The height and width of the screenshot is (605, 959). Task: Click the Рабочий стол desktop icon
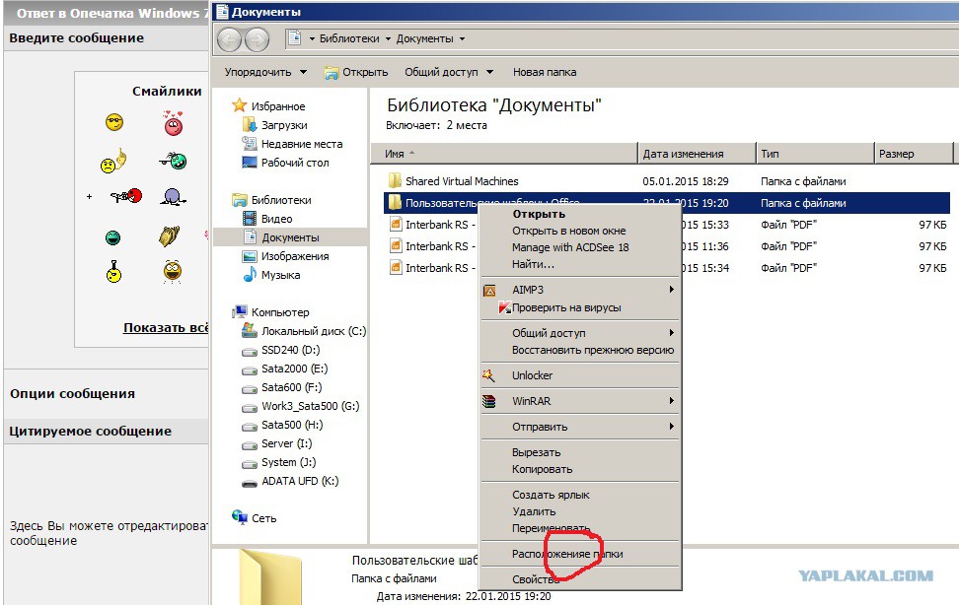[x=249, y=163]
